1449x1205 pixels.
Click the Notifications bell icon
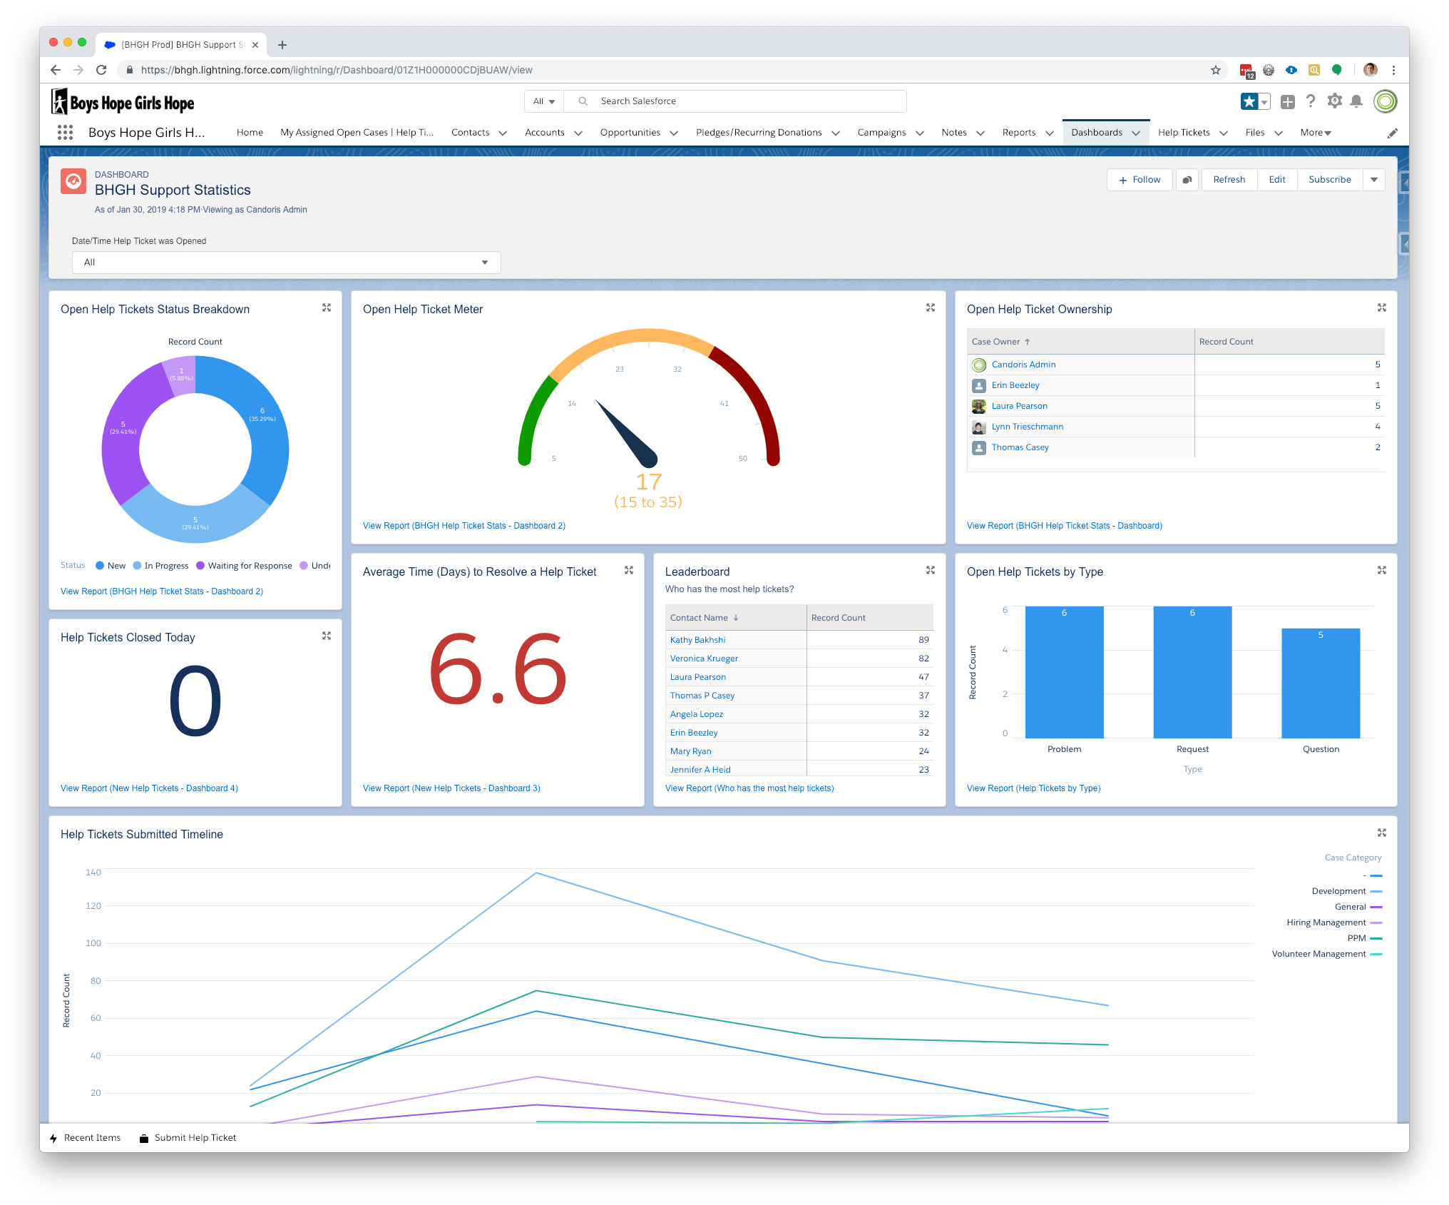tap(1356, 101)
